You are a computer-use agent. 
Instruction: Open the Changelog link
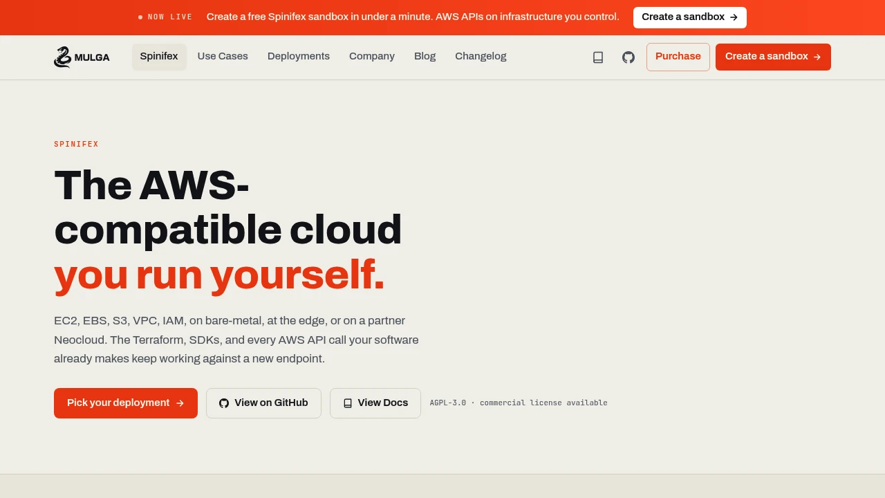click(481, 57)
